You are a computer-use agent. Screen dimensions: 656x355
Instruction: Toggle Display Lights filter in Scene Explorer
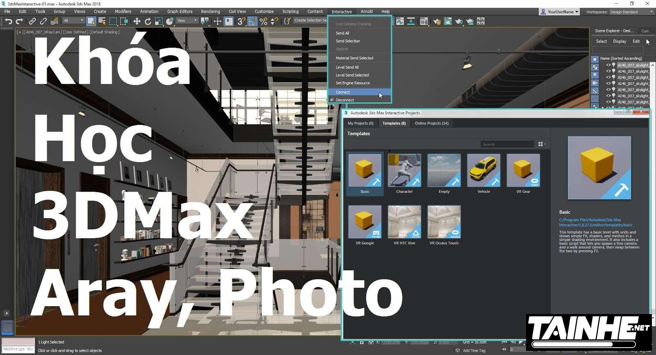[x=595, y=75]
